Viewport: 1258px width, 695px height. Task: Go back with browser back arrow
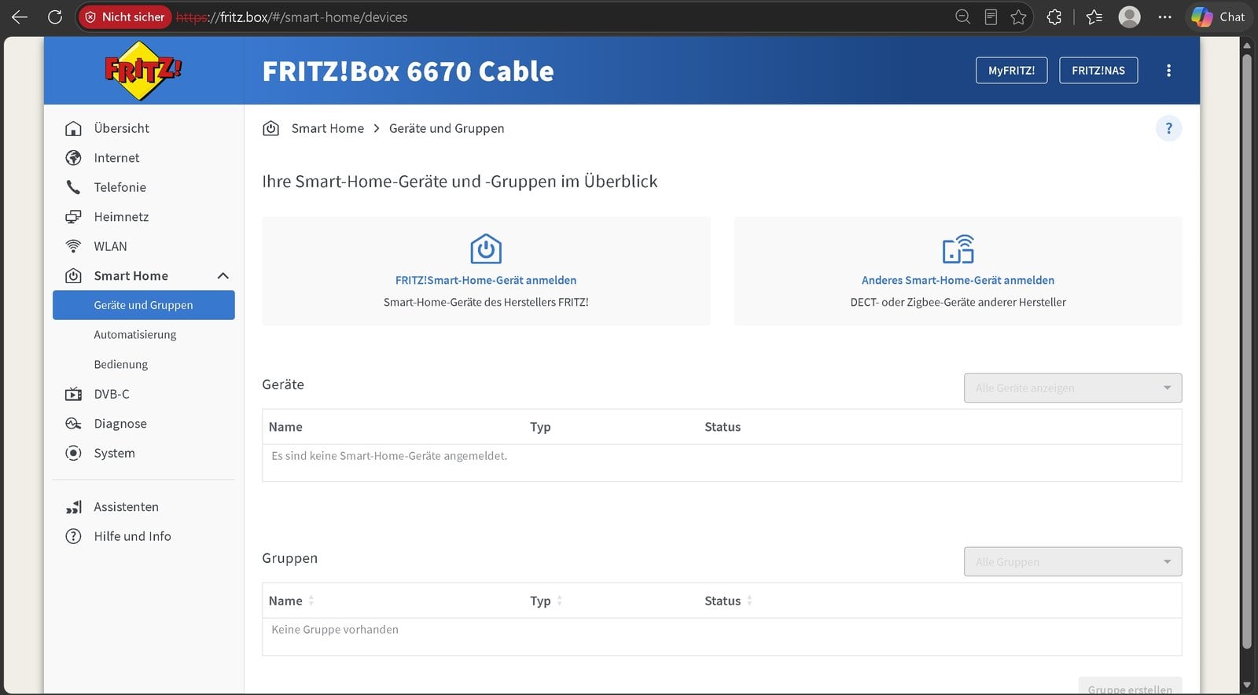tap(20, 17)
